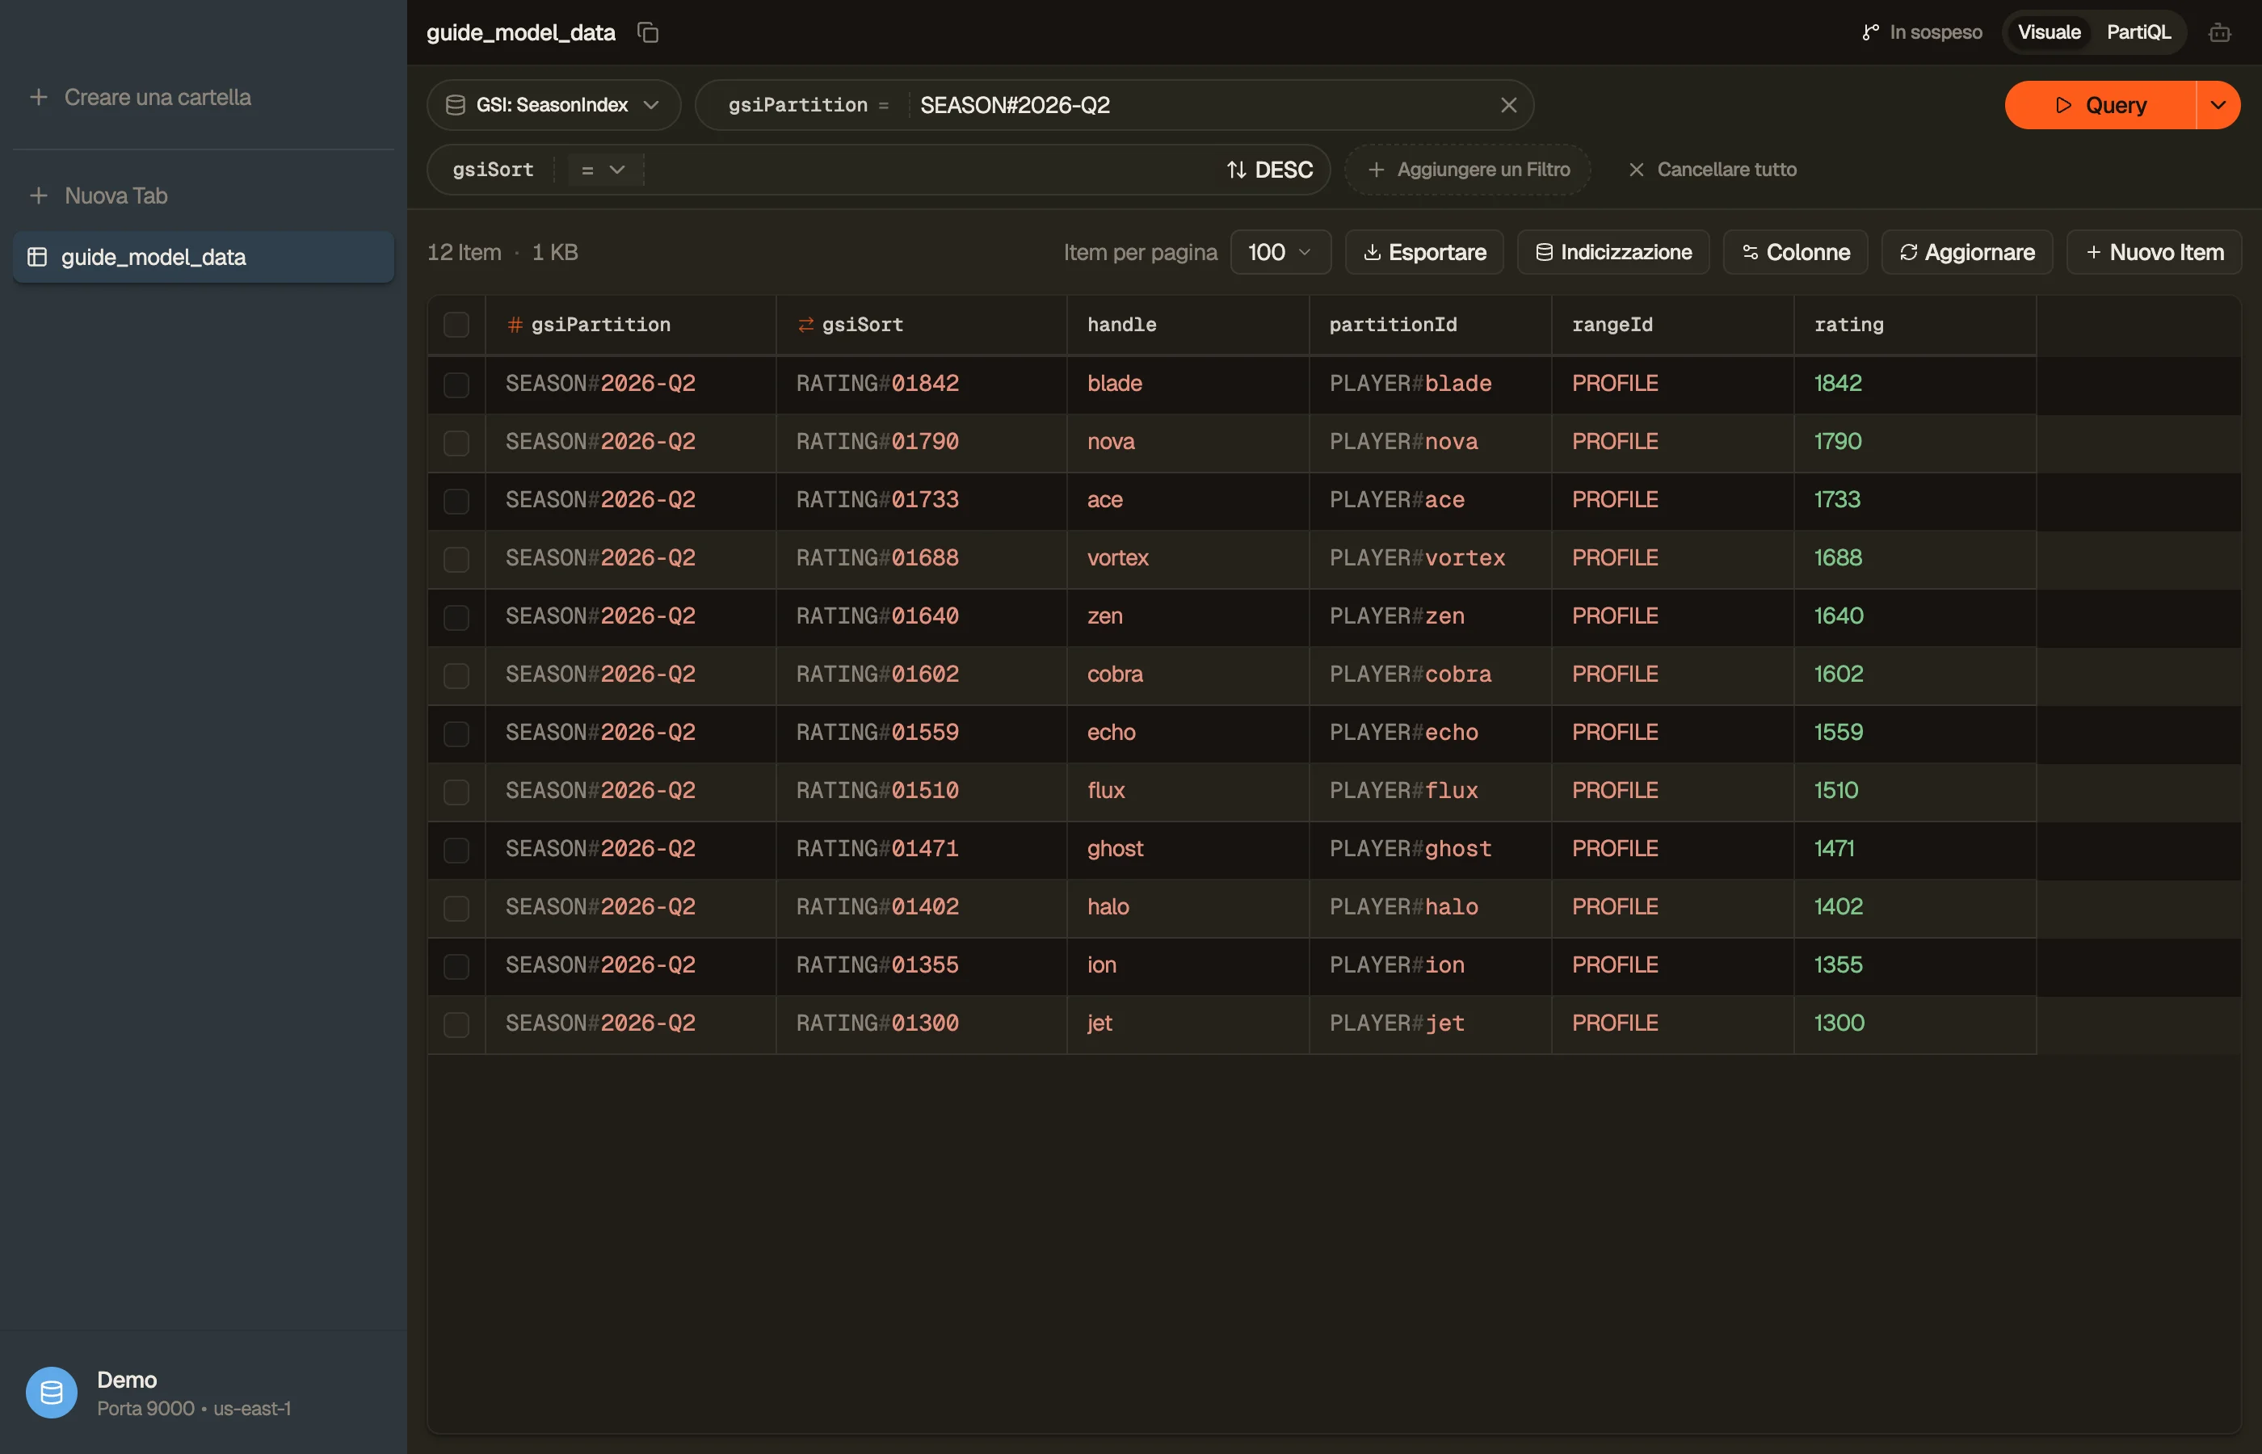Click the gsiSort value input field
Image resolution: width=2262 pixels, height=1454 pixels.
930,170
